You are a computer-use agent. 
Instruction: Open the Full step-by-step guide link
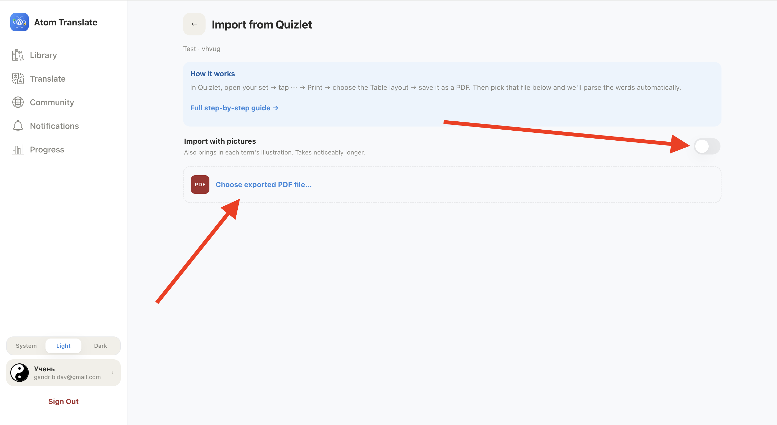234,108
